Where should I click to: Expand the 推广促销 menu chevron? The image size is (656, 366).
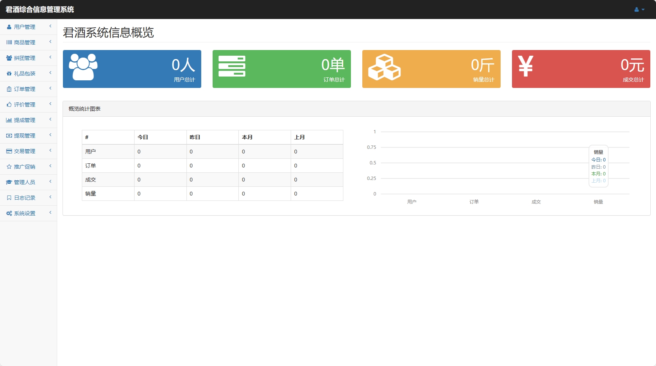50,166
